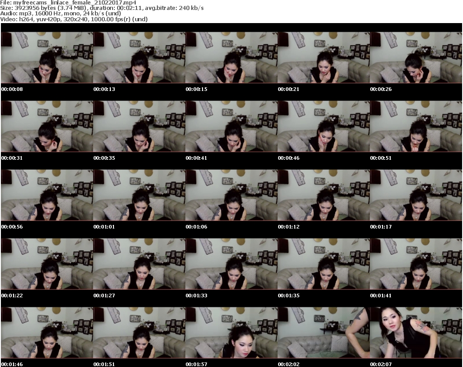Open the frame stamped 00:02:07
Viewport: 463px width, 367px height.
point(416,333)
